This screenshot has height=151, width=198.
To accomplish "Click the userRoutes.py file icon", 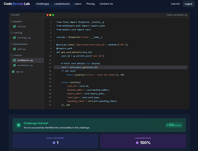I will click(14, 65).
